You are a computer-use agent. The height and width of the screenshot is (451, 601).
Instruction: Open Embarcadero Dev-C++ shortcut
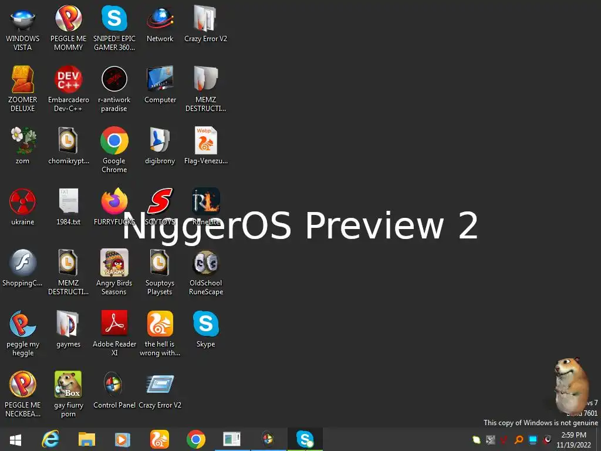[x=68, y=89]
